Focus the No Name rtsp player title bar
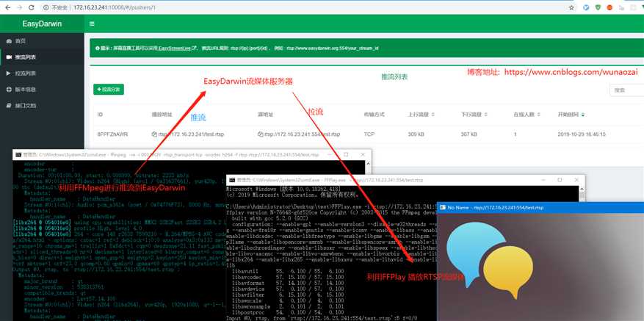Image resolution: width=644 pixels, height=321 pixels. coord(540,208)
